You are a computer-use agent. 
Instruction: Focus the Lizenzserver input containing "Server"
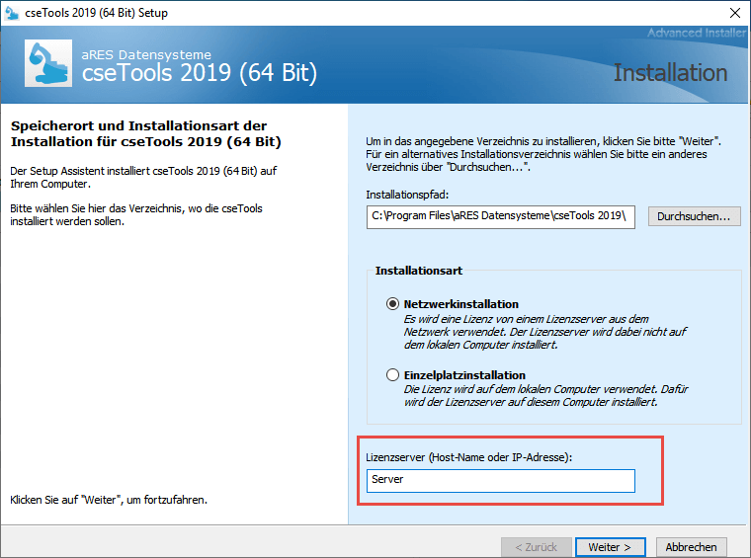(x=500, y=480)
